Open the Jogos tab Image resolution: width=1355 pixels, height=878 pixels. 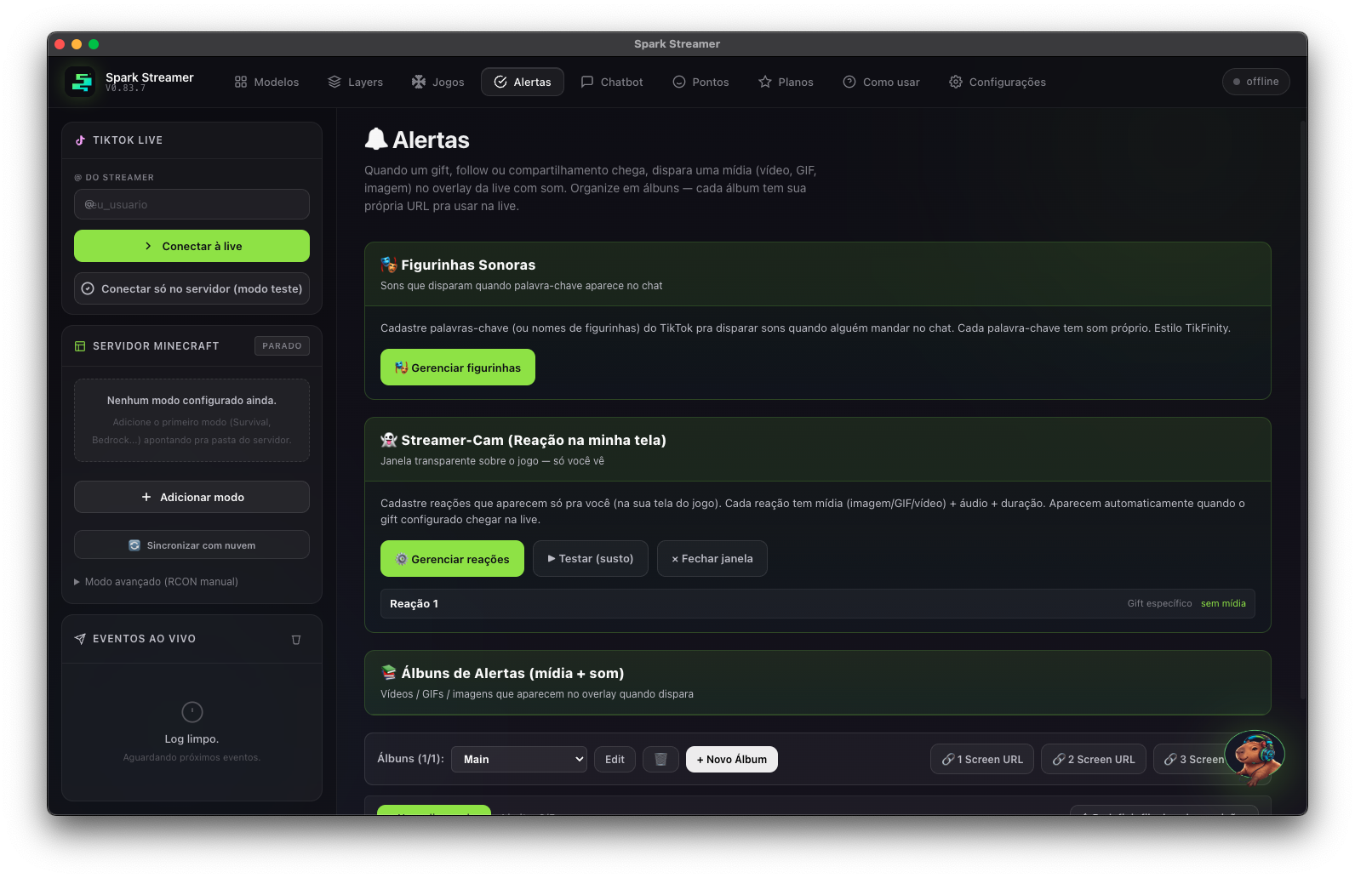(438, 82)
